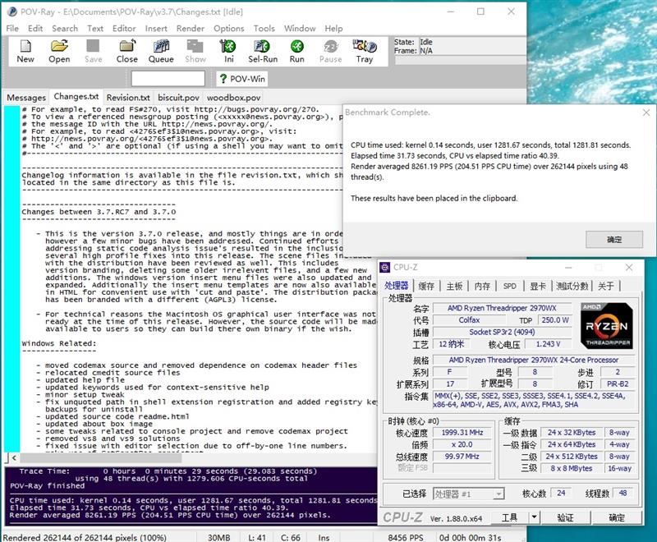
Task: Start rendering with the Run icon
Action: pos(297,51)
